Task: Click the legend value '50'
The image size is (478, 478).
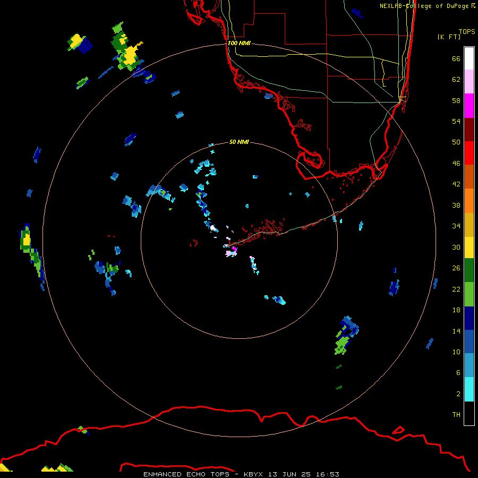Action: point(456,142)
